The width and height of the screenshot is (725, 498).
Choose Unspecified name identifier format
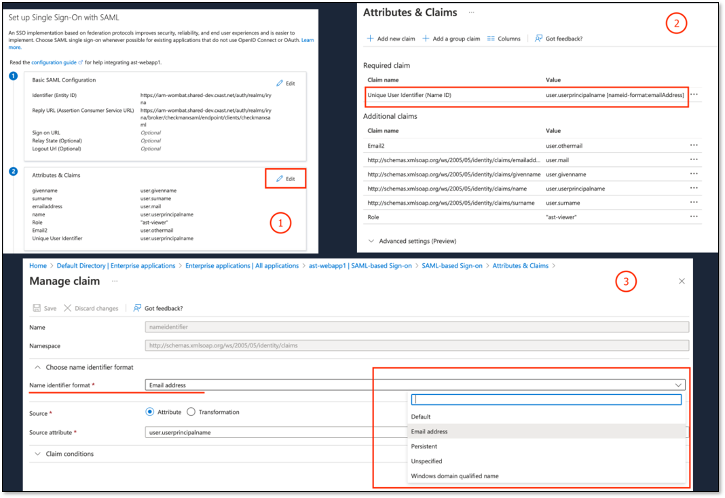pyautogui.click(x=546, y=461)
